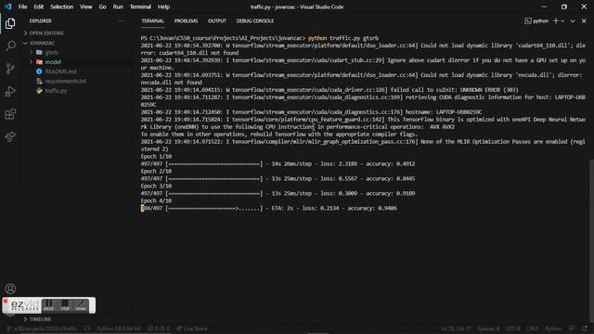Open the Selection menu
594x334 pixels.
pyautogui.click(x=62, y=6)
